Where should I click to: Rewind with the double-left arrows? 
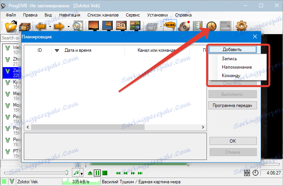click(125, 173)
